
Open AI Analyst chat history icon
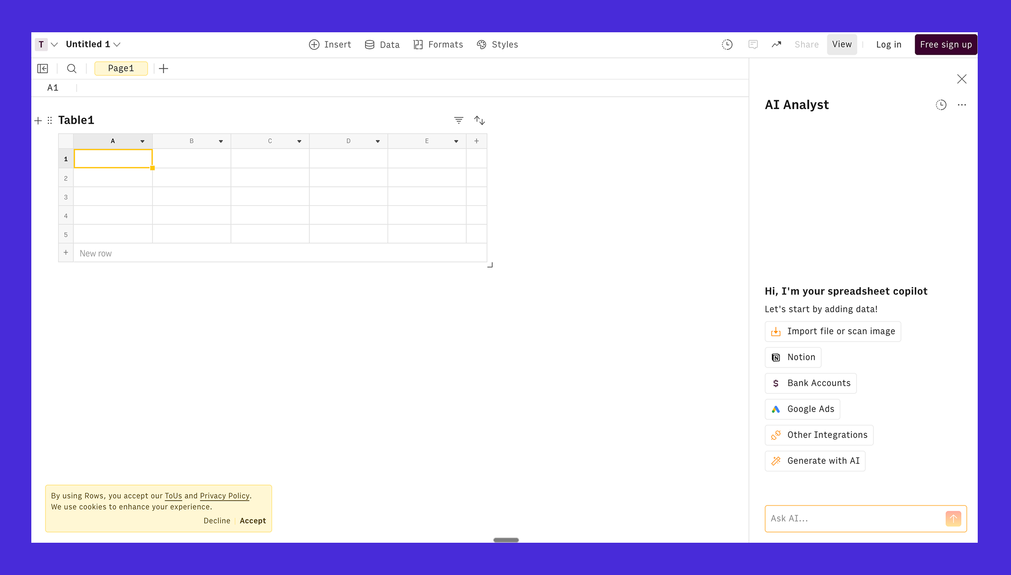click(x=941, y=105)
